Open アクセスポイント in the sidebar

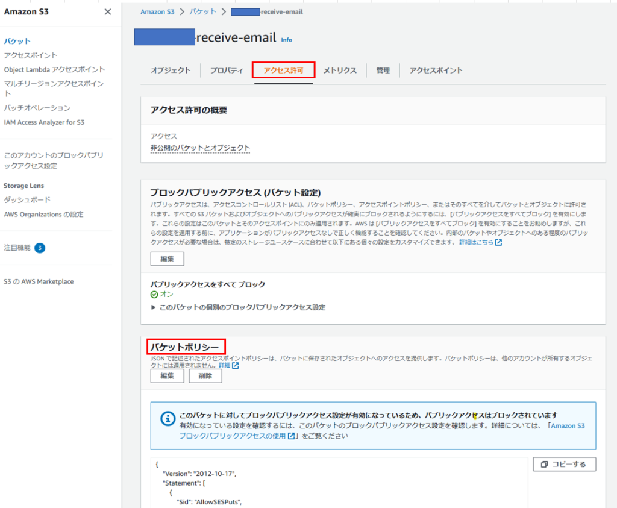pos(31,55)
